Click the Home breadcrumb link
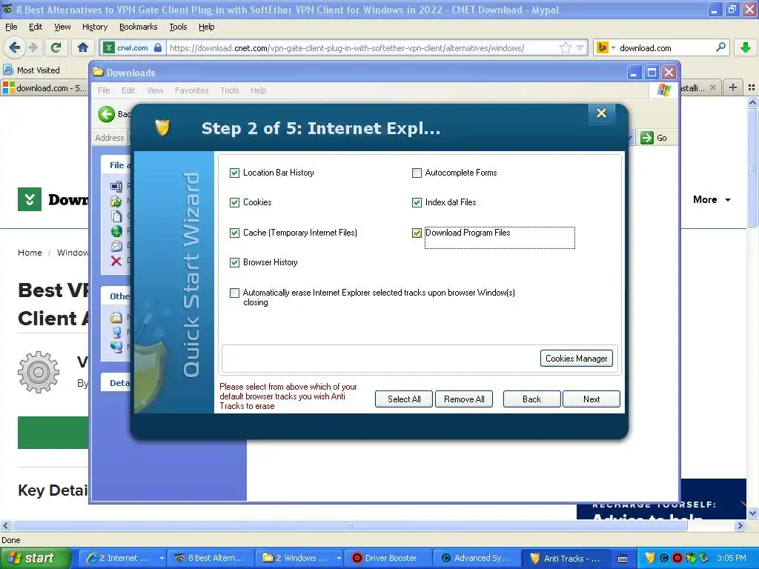This screenshot has height=569, width=759. point(30,253)
